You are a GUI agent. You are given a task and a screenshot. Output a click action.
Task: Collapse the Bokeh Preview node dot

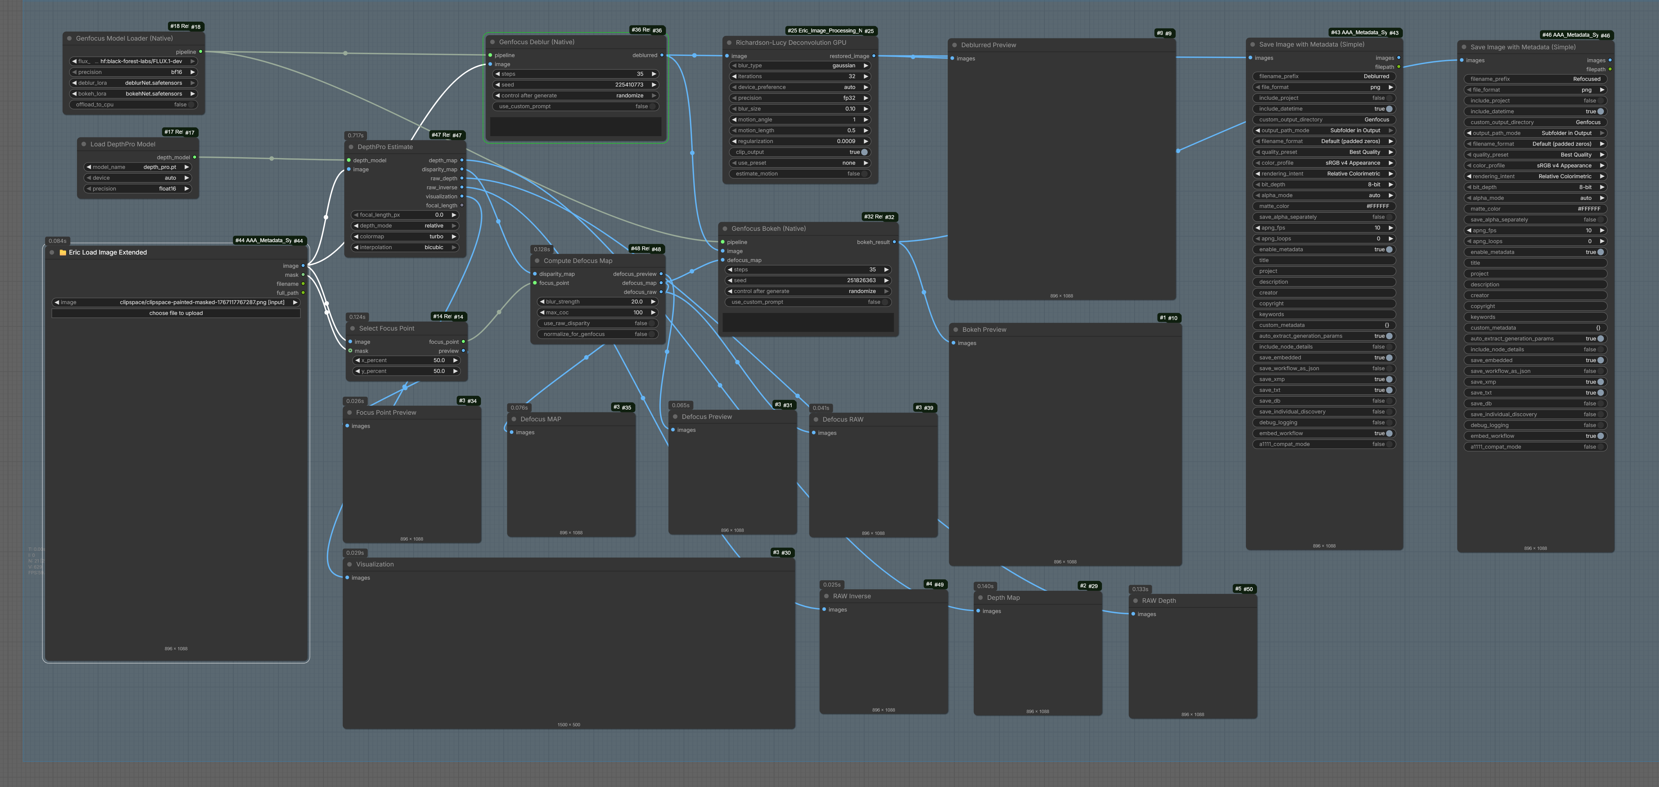[x=956, y=330]
